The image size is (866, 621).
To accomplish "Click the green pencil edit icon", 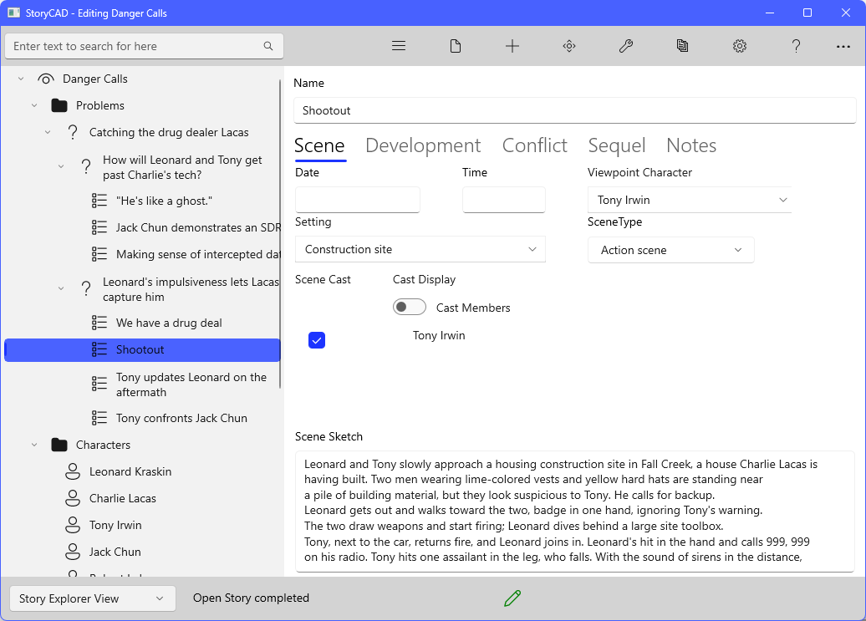I will tap(512, 598).
